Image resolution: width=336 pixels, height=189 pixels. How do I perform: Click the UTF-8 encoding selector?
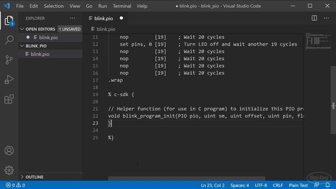(261, 185)
